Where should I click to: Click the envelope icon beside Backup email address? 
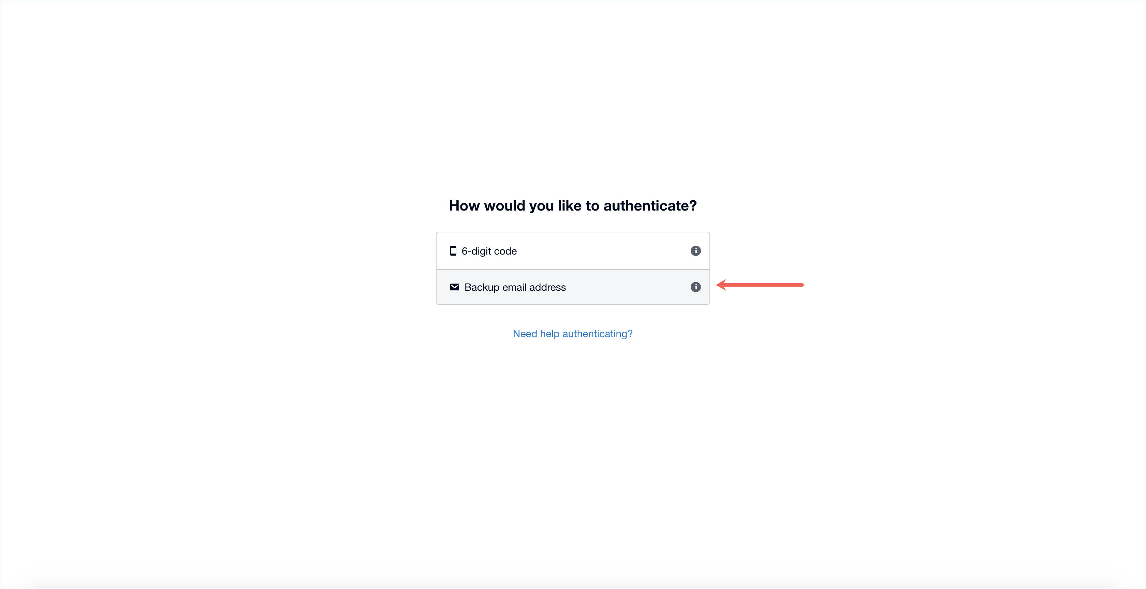click(454, 287)
